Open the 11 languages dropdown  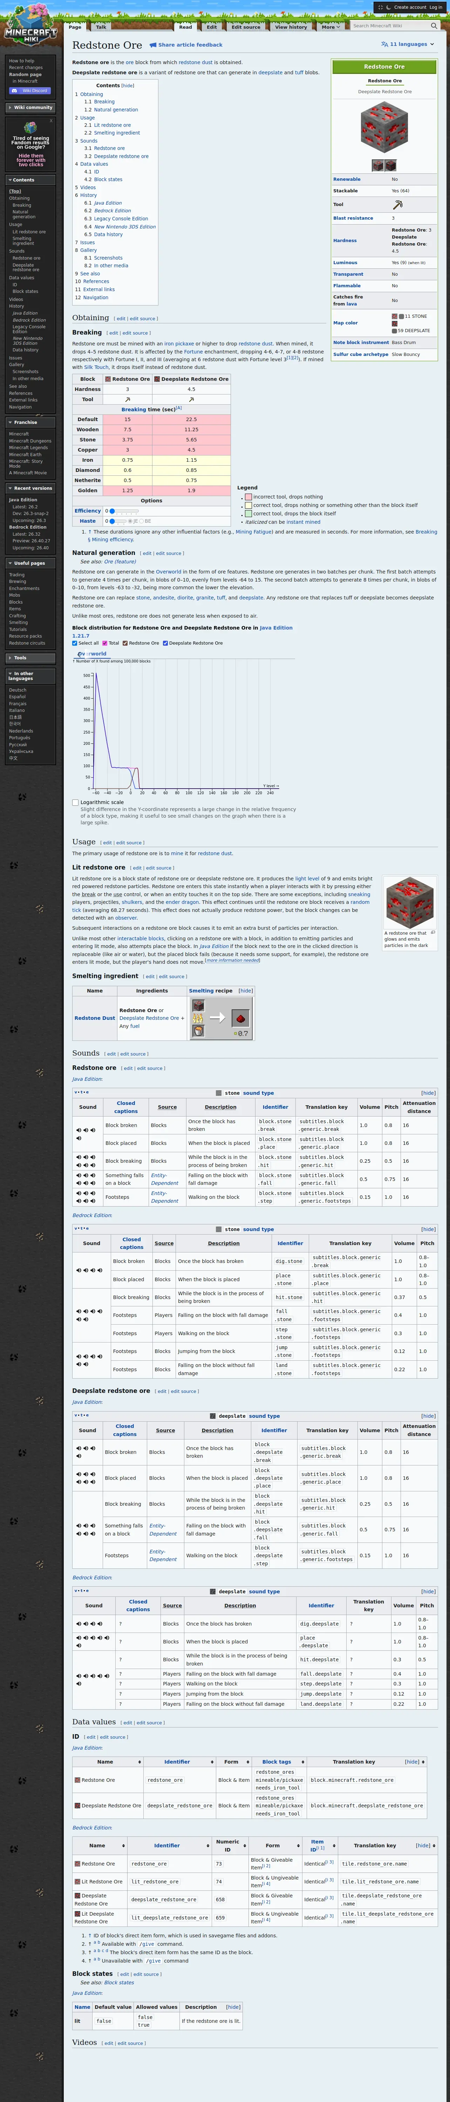(x=408, y=44)
